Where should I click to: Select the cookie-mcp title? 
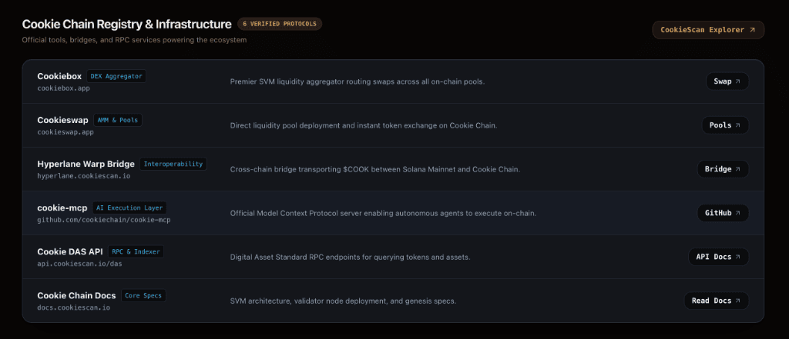(62, 208)
